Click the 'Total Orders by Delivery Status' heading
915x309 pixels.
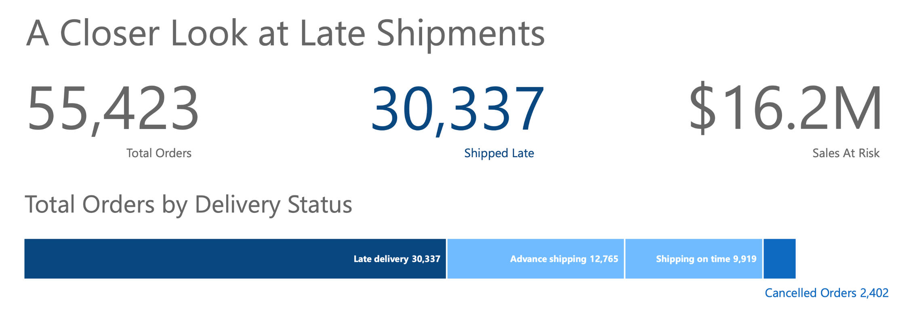(x=188, y=204)
